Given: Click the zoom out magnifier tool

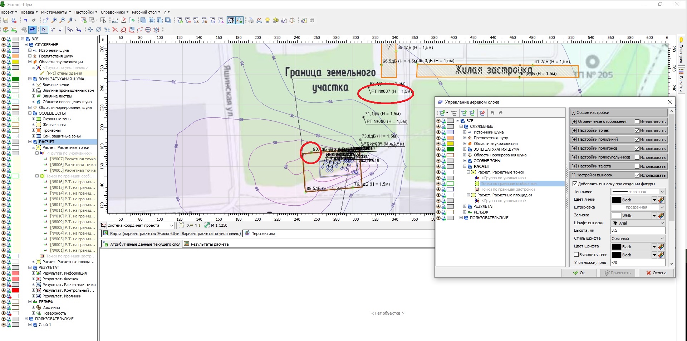Looking at the screenshot, I should 62,20.
